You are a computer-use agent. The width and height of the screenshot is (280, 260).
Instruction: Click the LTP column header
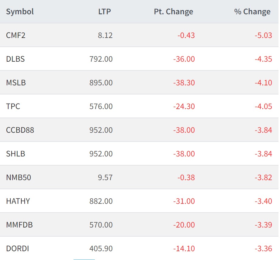pyautogui.click(x=105, y=12)
